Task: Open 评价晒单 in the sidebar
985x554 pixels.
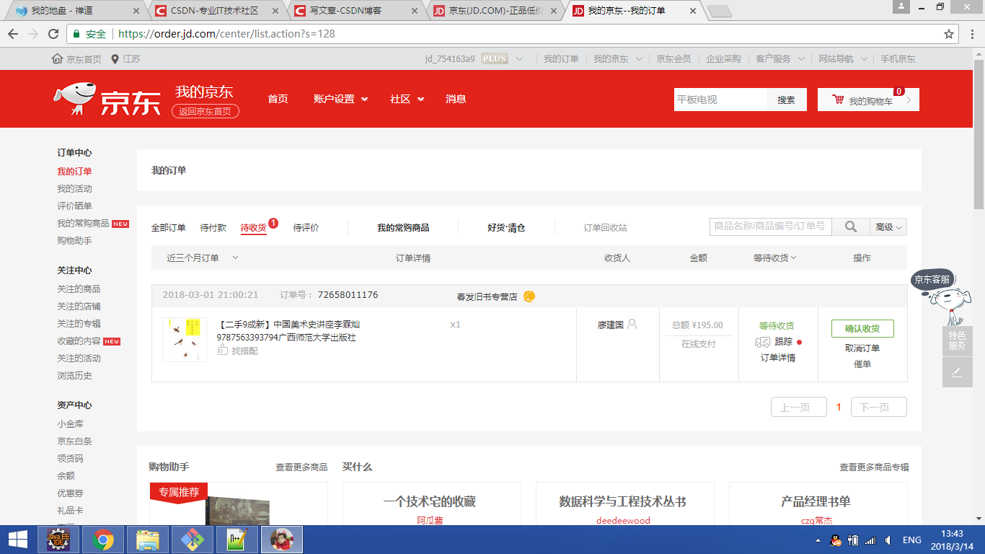Action: point(75,206)
